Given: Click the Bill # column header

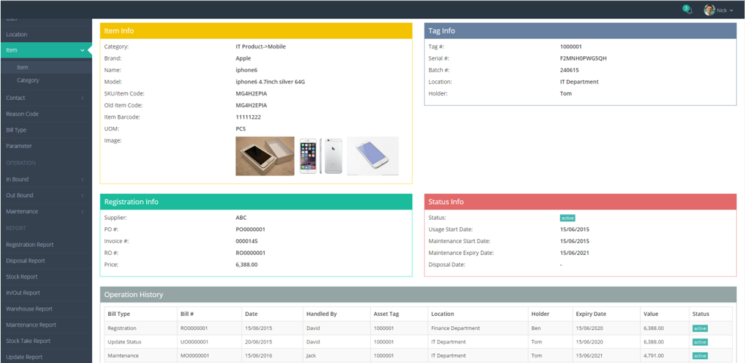Looking at the screenshot, I should [x=209, y=314].
